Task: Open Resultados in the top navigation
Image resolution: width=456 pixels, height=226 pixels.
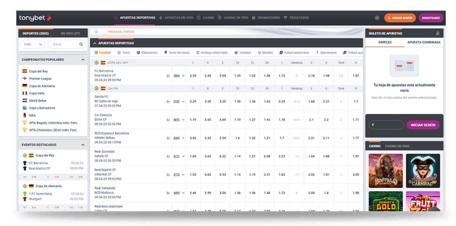Action: [296, 18]
